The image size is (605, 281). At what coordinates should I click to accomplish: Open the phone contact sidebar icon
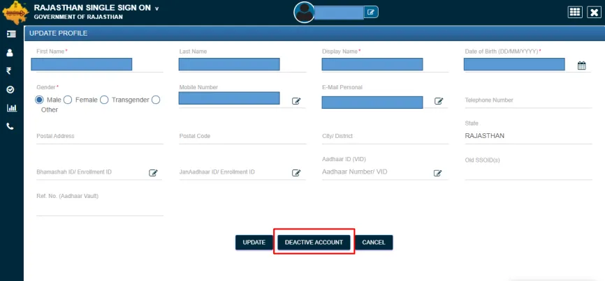(x=10, y=126)
